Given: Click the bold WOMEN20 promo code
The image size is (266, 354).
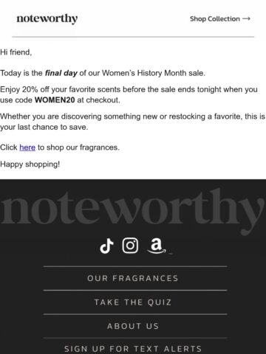Looking at the screenshot, I should [x=55, y=100].
